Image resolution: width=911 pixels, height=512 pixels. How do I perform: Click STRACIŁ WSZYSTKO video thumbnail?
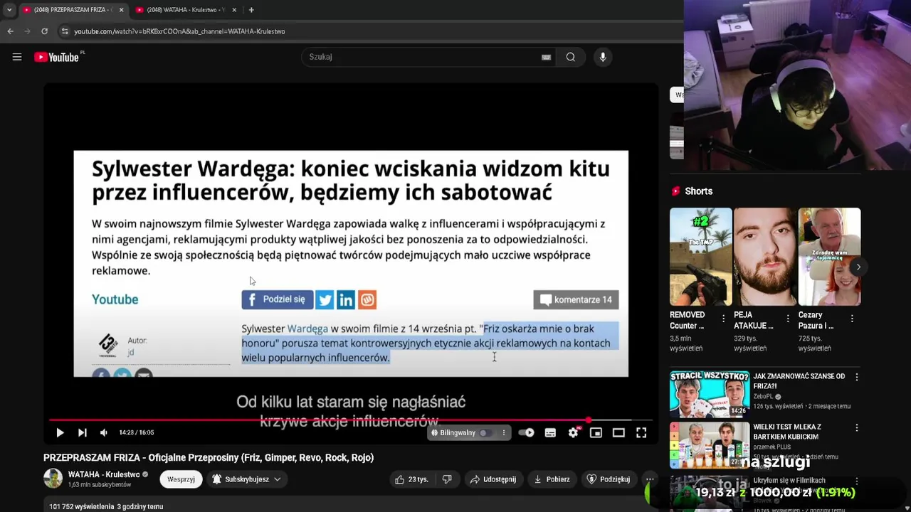click(710, 393)
